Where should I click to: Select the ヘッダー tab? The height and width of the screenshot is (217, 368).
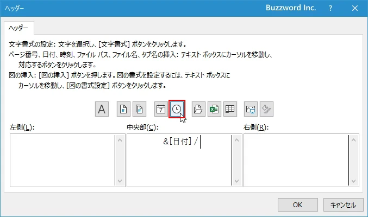18,28
